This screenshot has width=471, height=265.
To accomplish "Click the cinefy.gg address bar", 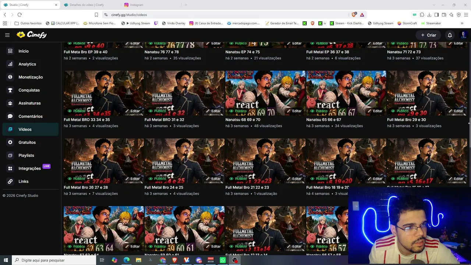I will [224, 15].
